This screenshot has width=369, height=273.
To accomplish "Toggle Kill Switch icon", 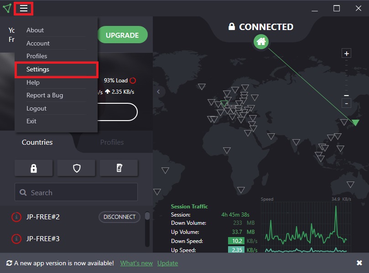I will (x=119, y=168).
